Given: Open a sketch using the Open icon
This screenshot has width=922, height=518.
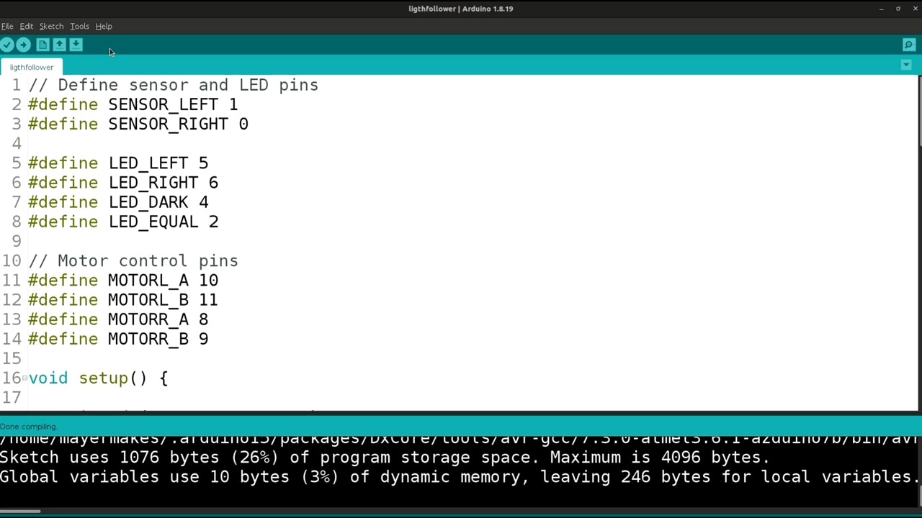Looking at the screenshot, I should tap(59, 45).
